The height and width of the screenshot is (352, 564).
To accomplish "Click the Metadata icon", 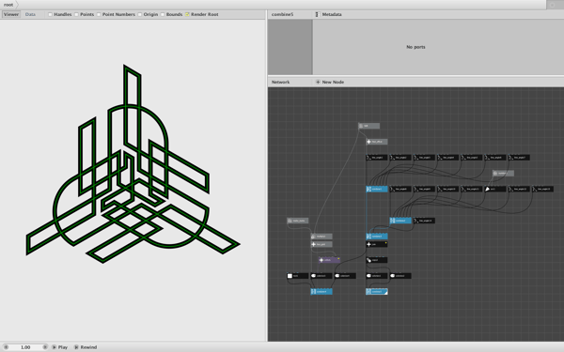I will (317, 14).
